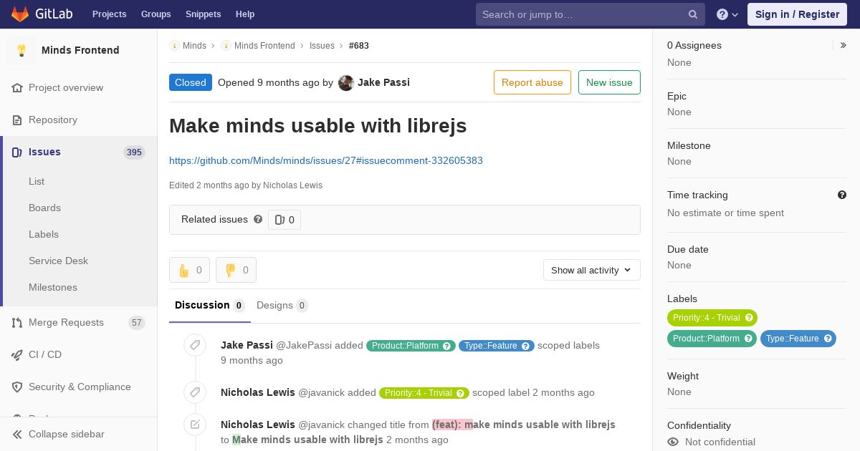Switch to the Designs tab
Screen dimensions: 860x451
(x=282, y=306)
